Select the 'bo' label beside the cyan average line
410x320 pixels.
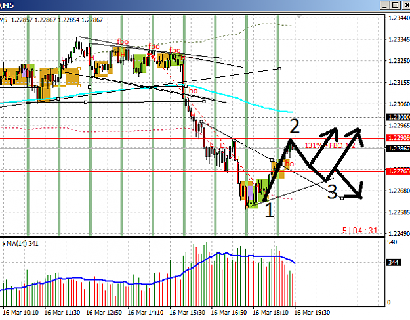(x=194, y=91)
